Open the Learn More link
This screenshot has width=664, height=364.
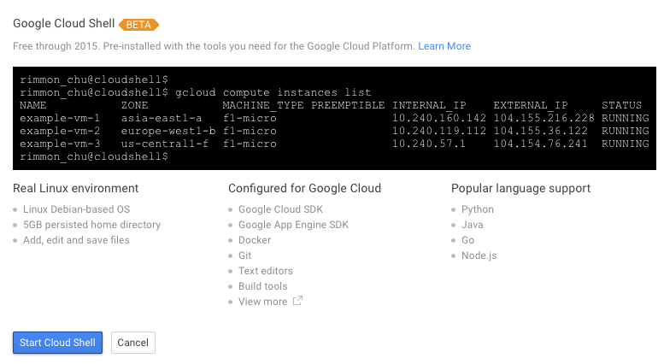pos(444,46)
